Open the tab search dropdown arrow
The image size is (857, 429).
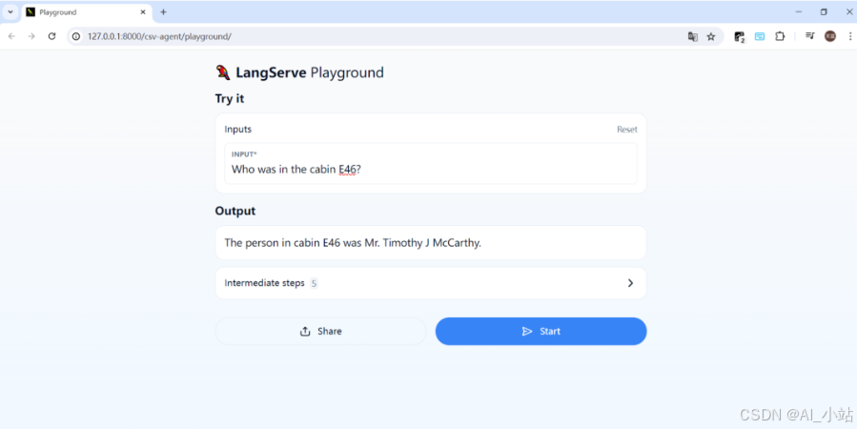[x=10, y=12]
